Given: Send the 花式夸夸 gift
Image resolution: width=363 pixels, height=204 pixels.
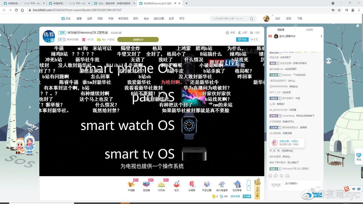Looking at the screenshot, I should click(237, 186).
